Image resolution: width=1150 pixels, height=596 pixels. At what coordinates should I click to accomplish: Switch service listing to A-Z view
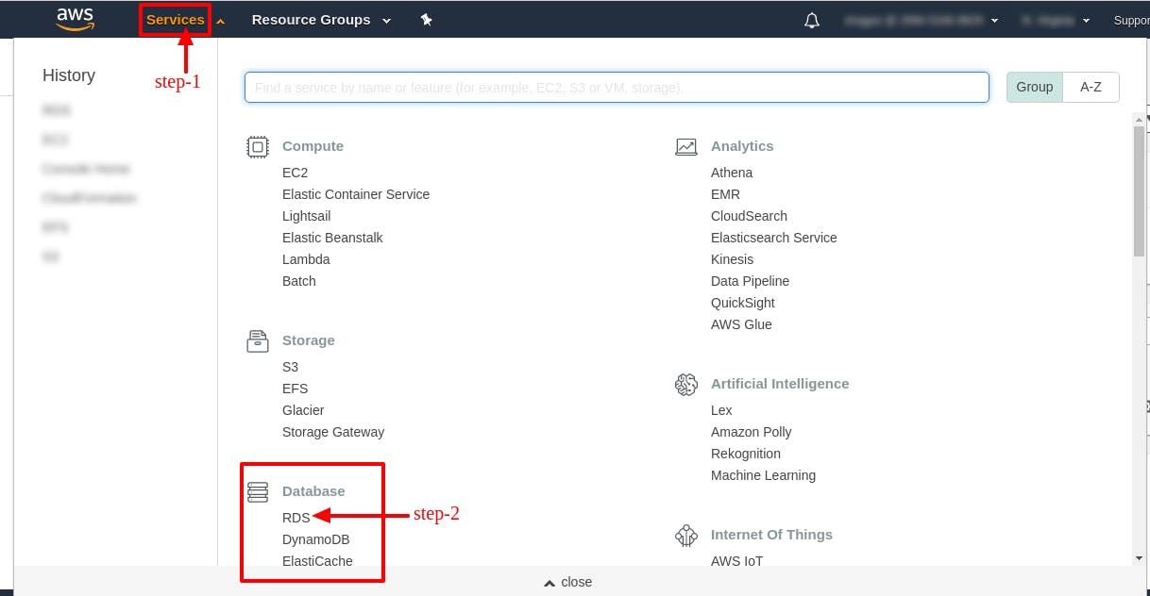1091,87
